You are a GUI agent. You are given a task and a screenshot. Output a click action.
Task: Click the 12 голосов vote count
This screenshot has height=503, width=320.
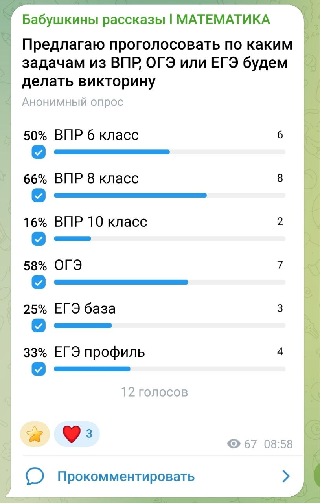tap(154, 392)
